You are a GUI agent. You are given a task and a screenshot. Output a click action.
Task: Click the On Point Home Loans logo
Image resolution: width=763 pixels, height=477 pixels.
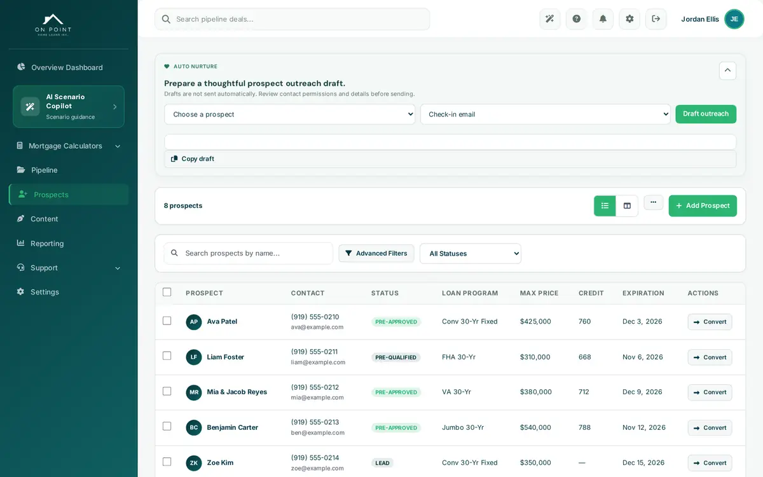[53, 25]
